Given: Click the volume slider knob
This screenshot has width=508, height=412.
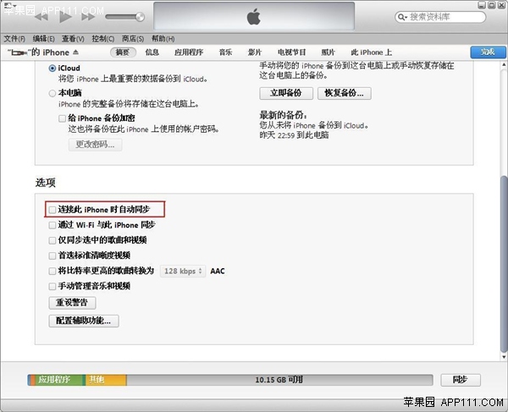Looking at the screenshot, I should click(140, 17).
